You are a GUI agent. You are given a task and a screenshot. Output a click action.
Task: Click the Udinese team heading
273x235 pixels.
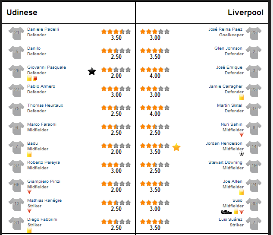pyautogui.click(x=22, y=13)
